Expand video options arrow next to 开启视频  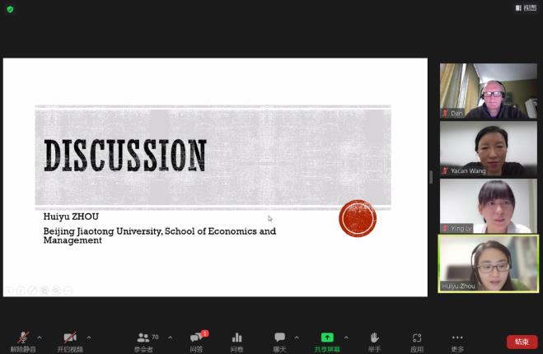point(89,338)
